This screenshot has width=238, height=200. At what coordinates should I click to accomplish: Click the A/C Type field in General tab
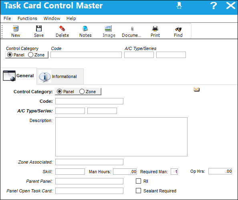coord(70,111)
